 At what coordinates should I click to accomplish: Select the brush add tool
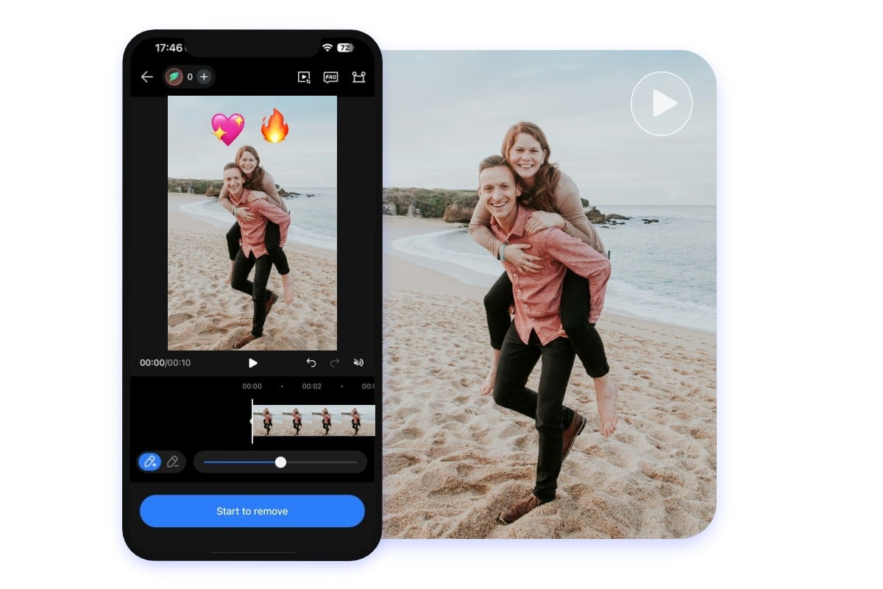(x=150, y=462)
